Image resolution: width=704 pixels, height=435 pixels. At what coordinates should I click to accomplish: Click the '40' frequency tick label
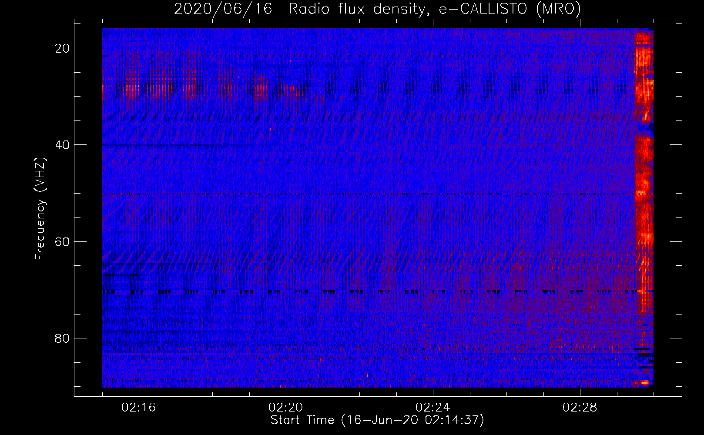(62, 145)
